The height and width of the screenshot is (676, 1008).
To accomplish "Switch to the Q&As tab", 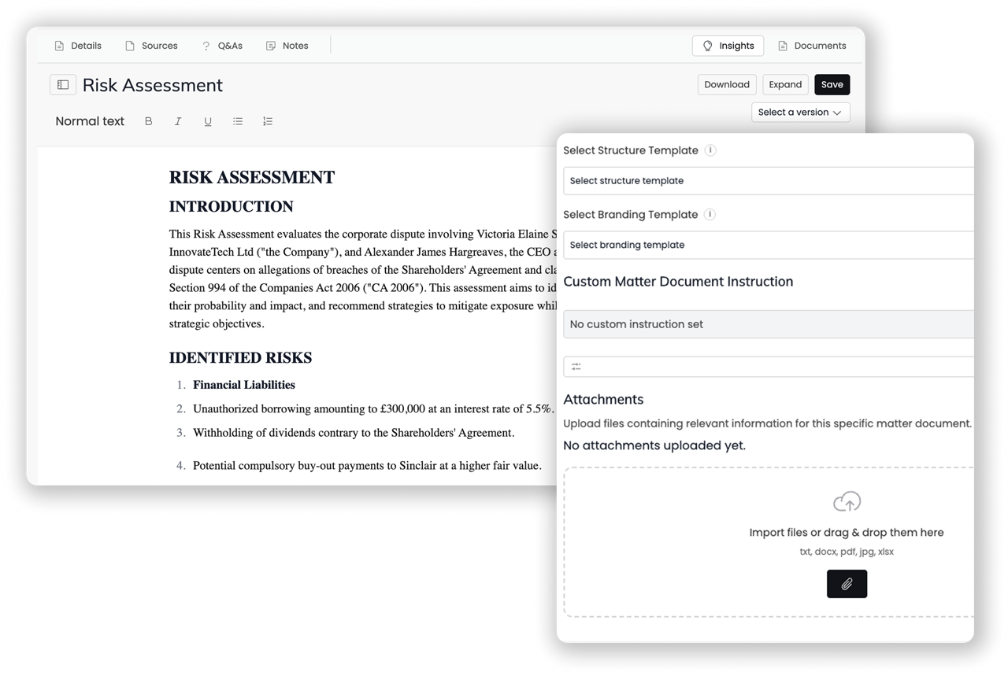I will [x=222, y=46].
